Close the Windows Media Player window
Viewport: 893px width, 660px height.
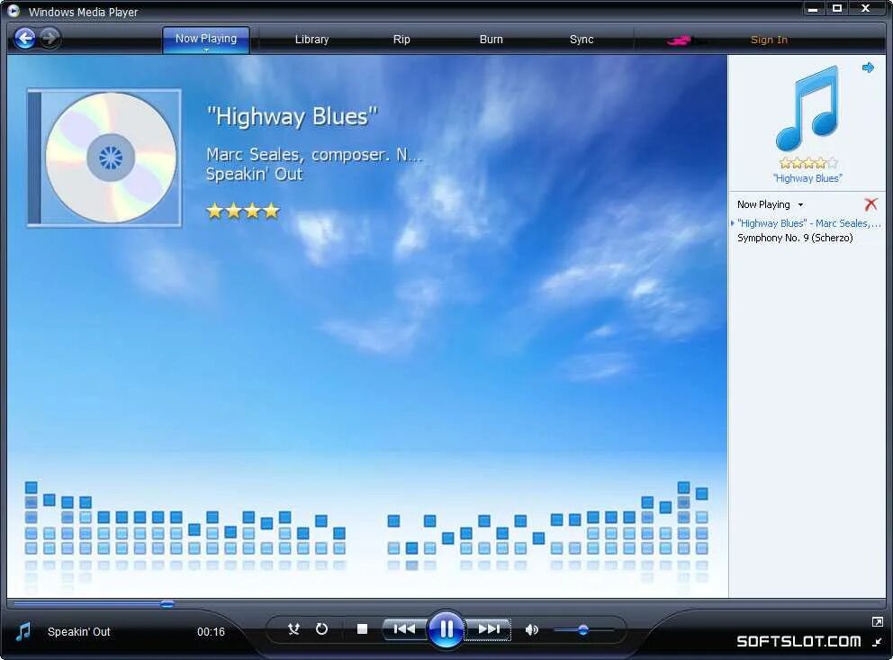coord(866,8)
